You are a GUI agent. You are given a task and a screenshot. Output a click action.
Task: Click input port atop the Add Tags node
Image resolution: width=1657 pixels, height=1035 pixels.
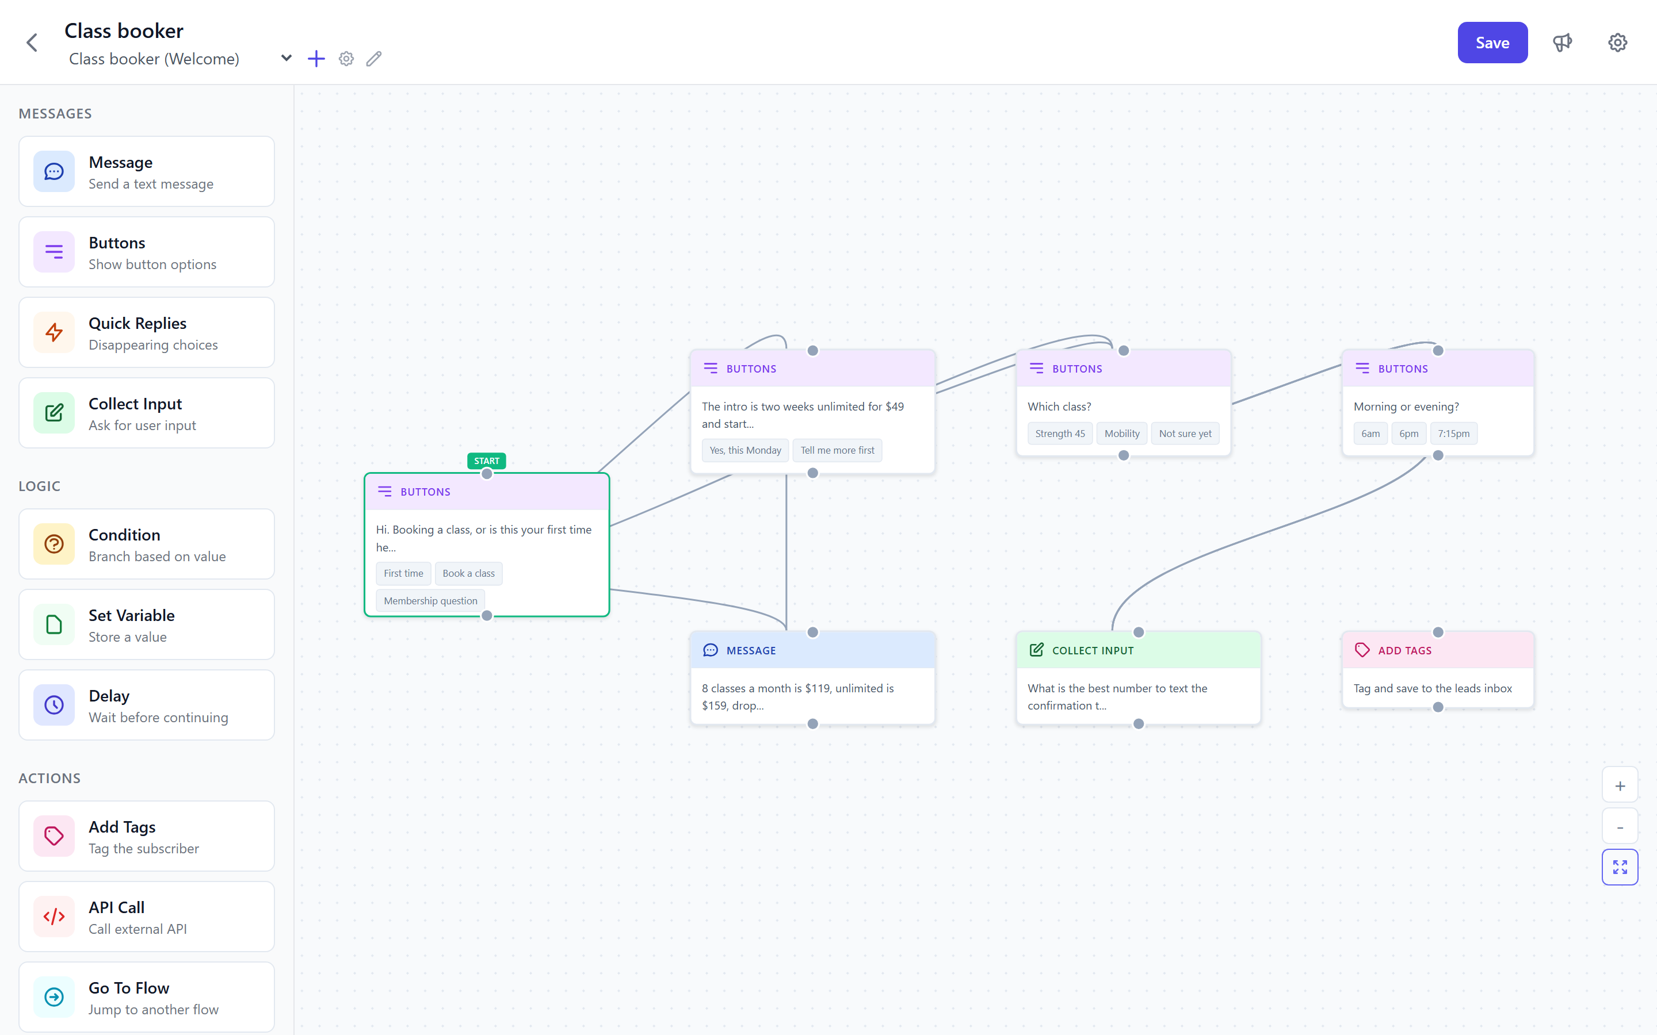point(1438,632)
